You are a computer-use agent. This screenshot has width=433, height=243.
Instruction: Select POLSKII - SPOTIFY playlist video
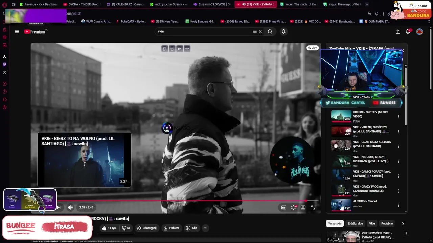pos(362,116)
